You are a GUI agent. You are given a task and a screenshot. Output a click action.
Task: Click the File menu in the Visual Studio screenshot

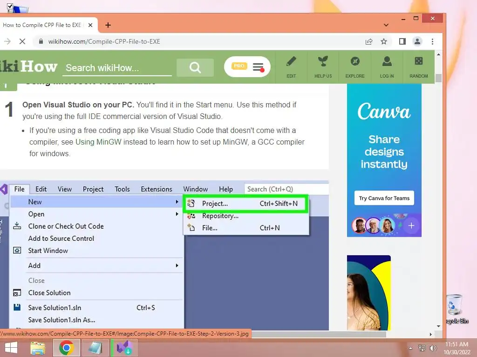(x=19, y=189)
